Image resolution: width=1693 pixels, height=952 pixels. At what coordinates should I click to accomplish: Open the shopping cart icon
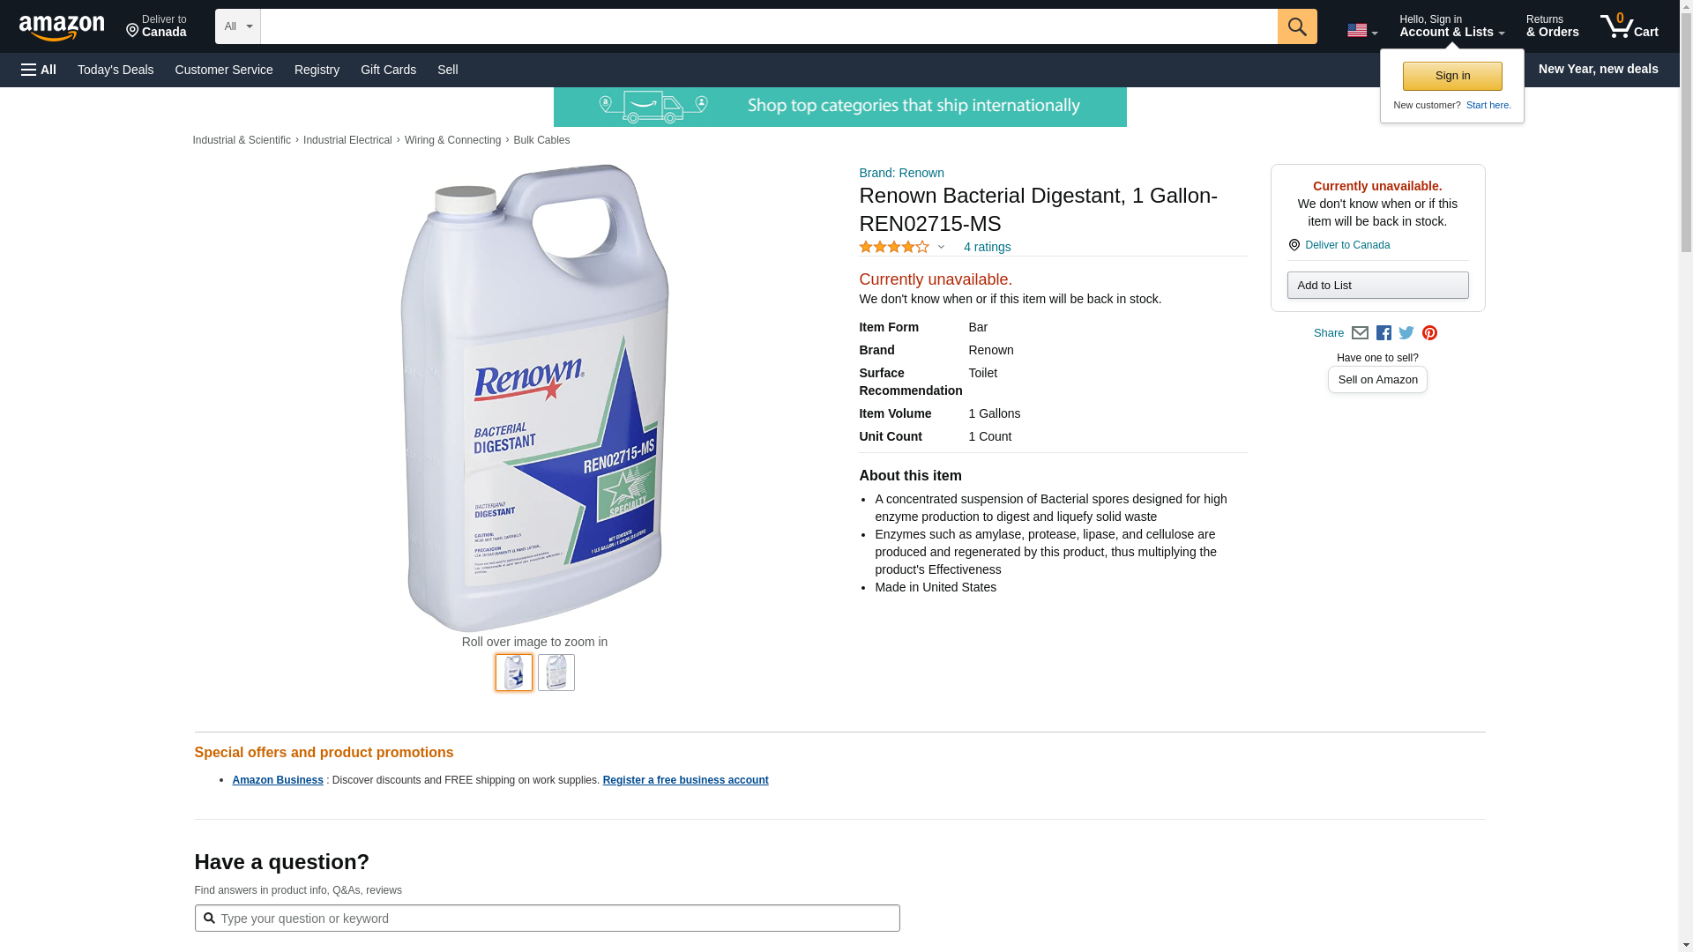coord(1629,26)
